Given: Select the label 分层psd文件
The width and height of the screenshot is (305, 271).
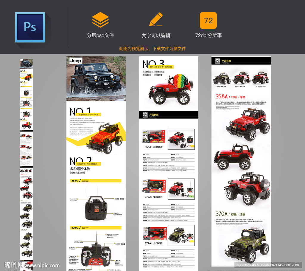Looking at the screenshot, I should pyautogui.click(x=100, y=35).
